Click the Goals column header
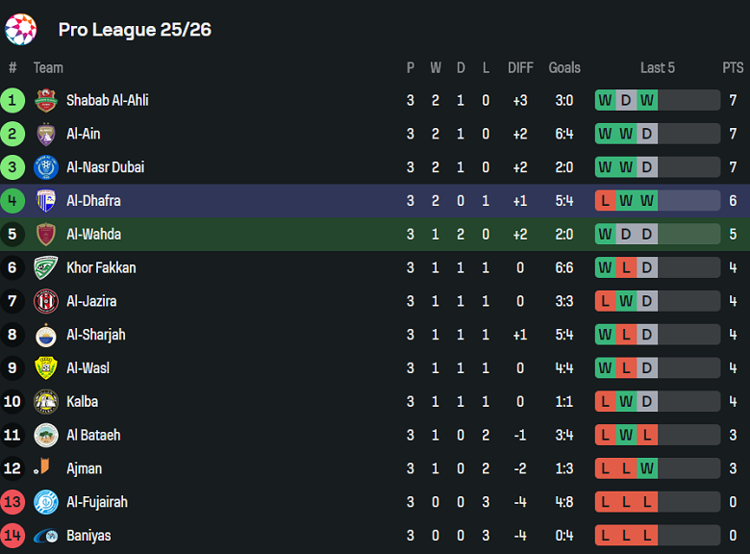Viewport: 750px width, 554px height. coord(564,67)
